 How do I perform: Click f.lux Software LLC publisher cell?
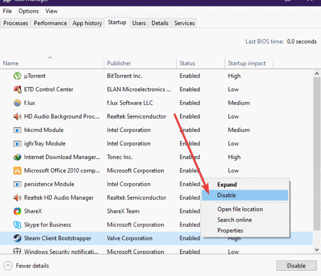point(130,103)
